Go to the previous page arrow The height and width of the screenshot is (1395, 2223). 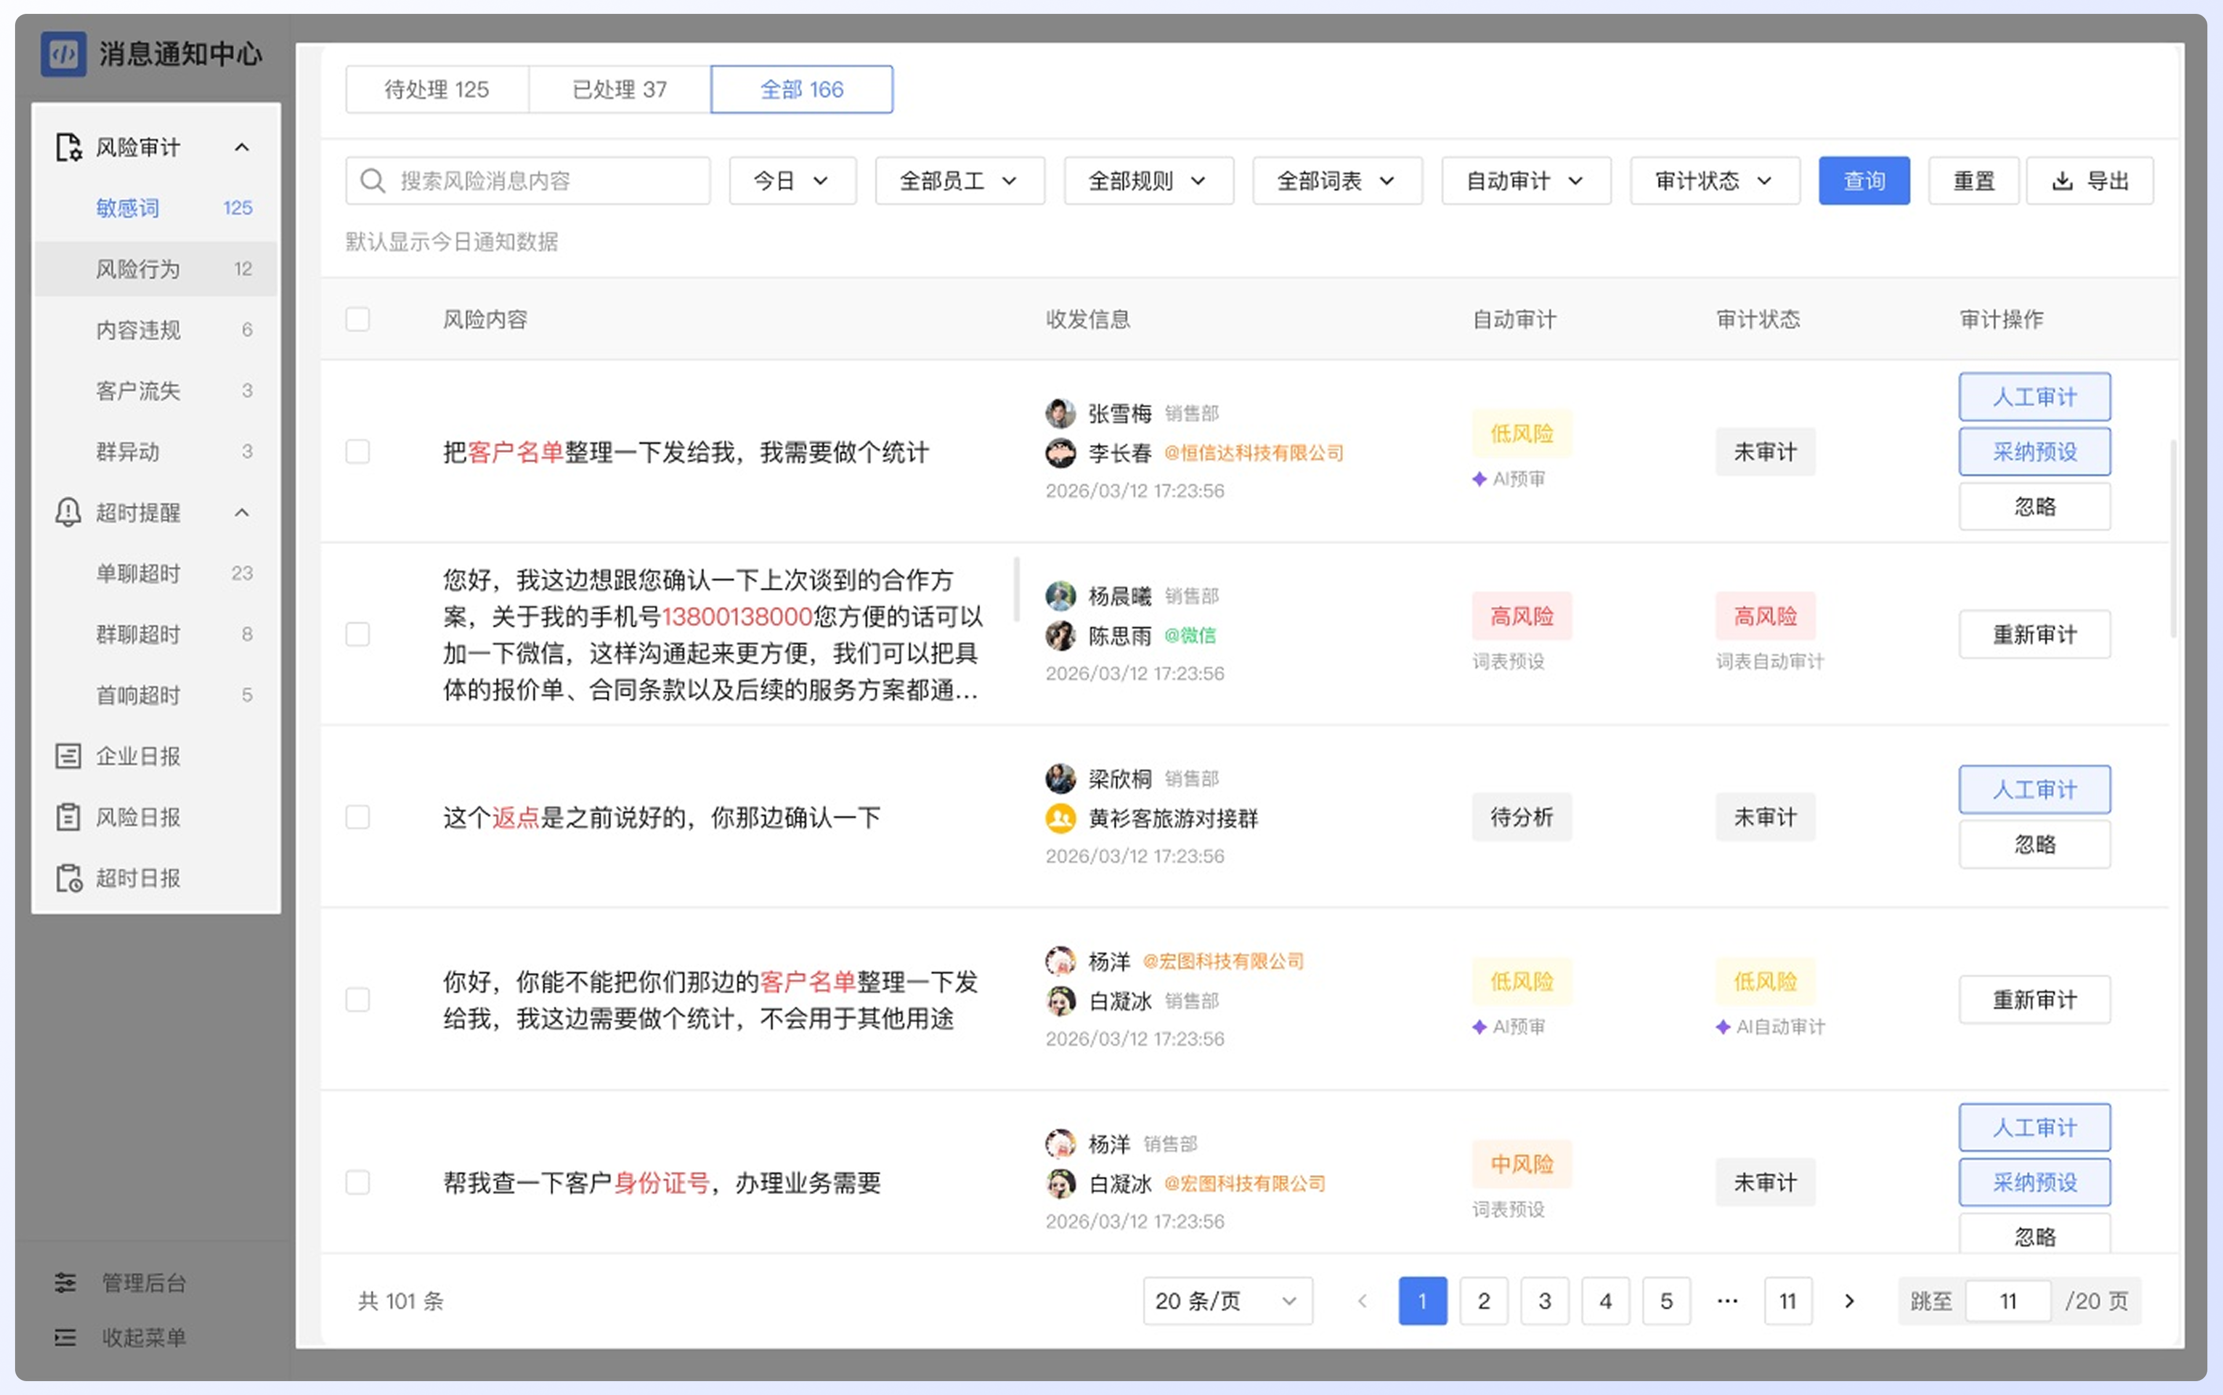1362,1301
